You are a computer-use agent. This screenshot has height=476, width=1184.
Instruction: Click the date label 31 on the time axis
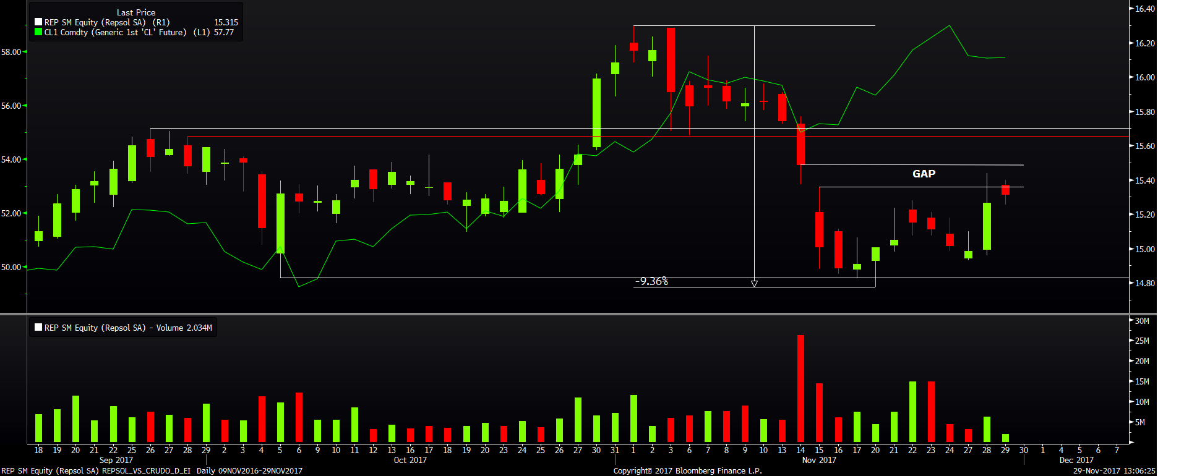tap(615, 450)
